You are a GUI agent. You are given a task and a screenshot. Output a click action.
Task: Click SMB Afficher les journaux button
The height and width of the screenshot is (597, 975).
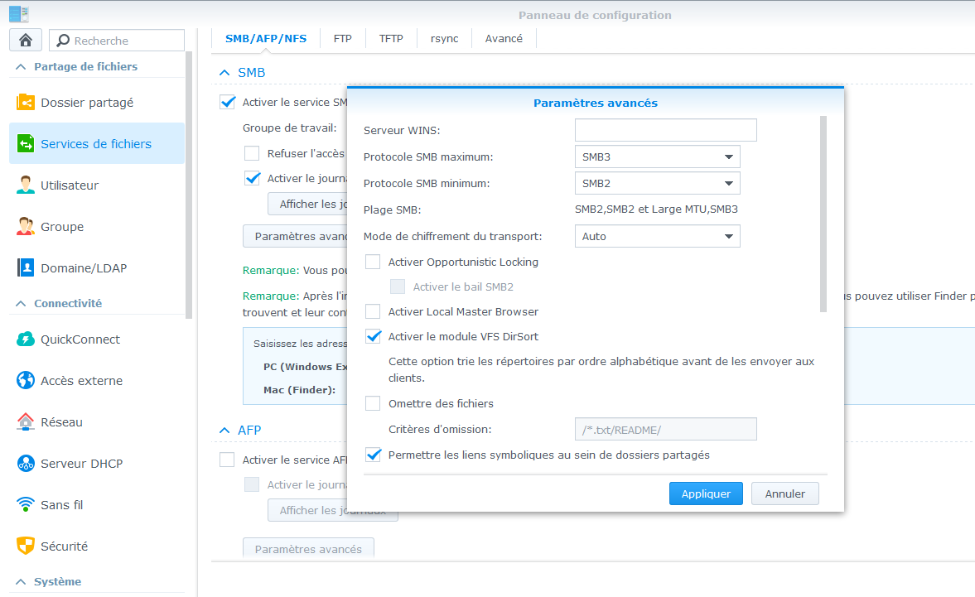(308, 204)
